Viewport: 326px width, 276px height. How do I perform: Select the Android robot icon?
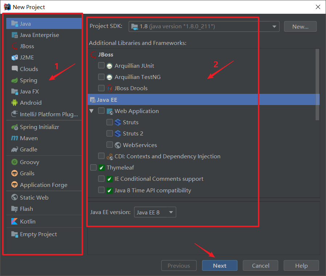(x=15, y=103)
